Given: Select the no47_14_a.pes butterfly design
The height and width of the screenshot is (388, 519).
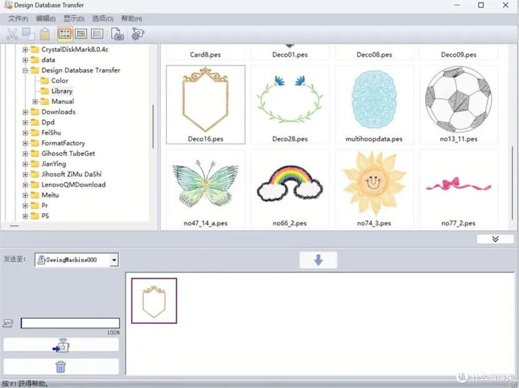Looking at the screenshot, I should 206,189.
